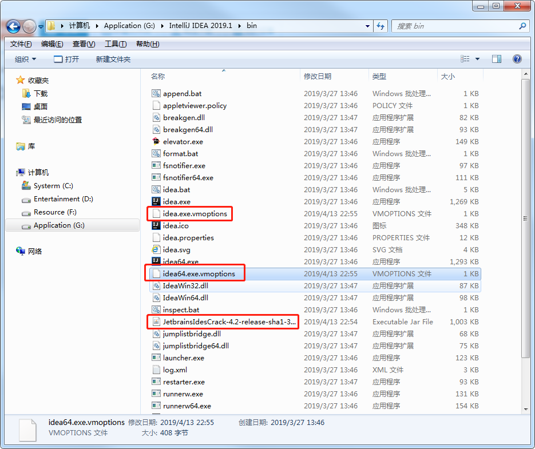Sort by the 名称 column header
The height and width of the screenshot is (449, 535).
point(157,76)
